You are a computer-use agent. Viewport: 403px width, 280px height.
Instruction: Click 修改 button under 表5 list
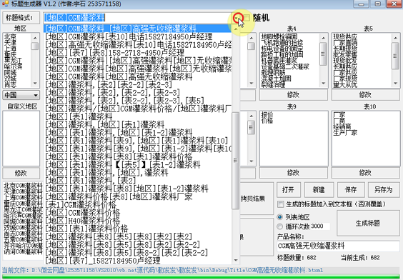(365, 95)
